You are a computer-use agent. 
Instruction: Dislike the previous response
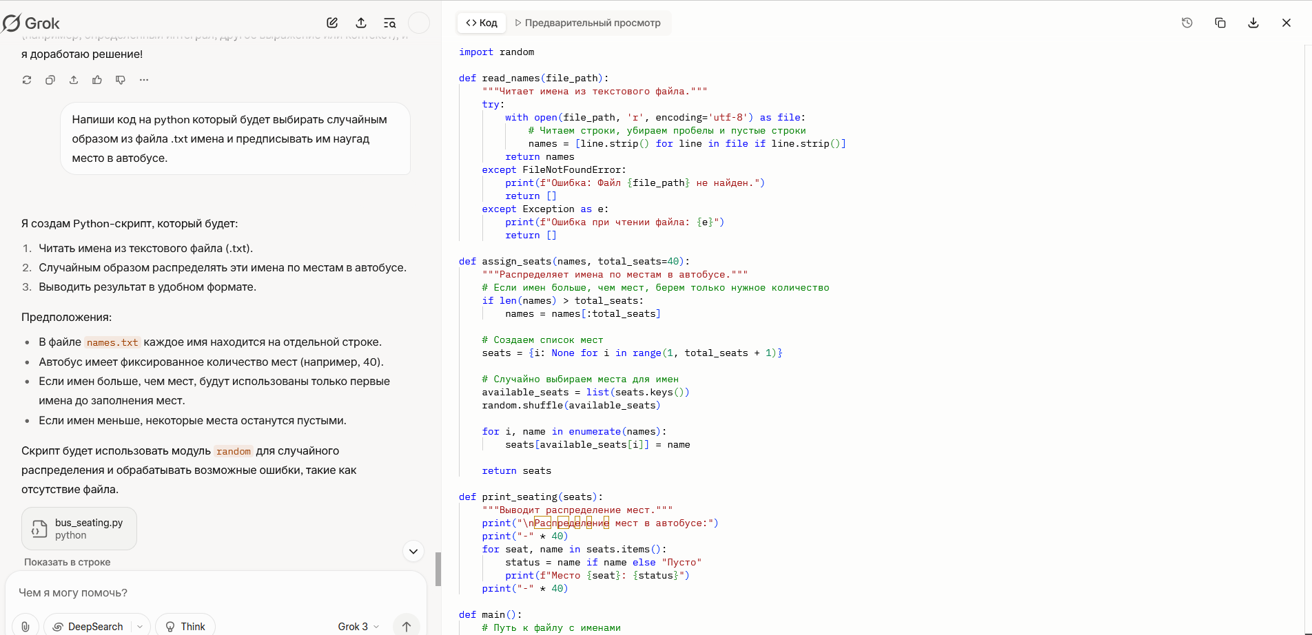tap(121, 80)
